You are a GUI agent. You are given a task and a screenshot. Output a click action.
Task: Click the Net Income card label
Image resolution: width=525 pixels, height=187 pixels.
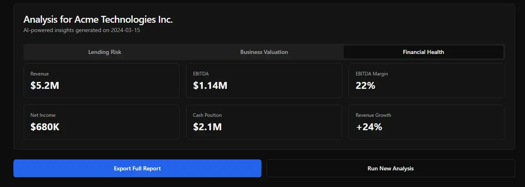point(43,115)
